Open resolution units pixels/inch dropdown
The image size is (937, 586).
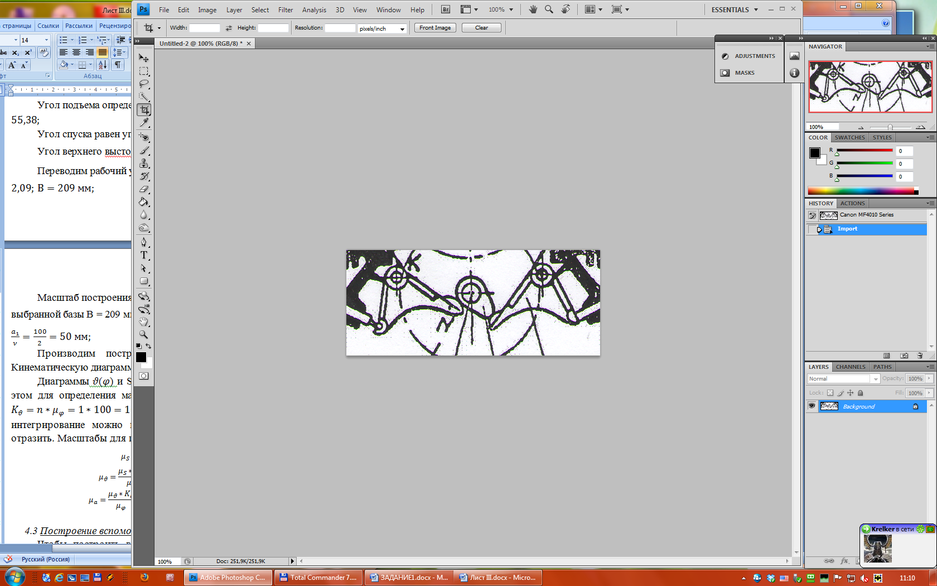click(x=382, y=28)
